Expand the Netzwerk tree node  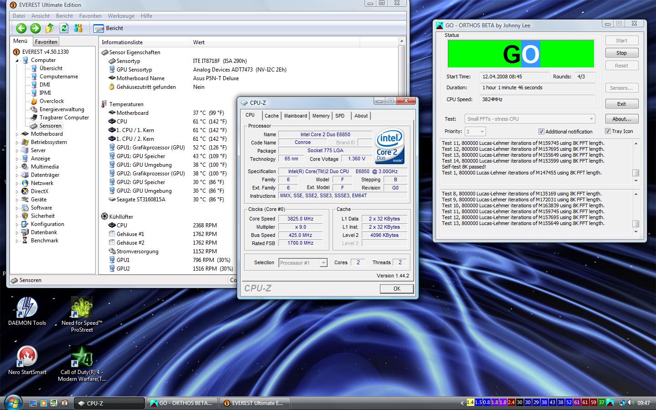click(x=17, y=184)
